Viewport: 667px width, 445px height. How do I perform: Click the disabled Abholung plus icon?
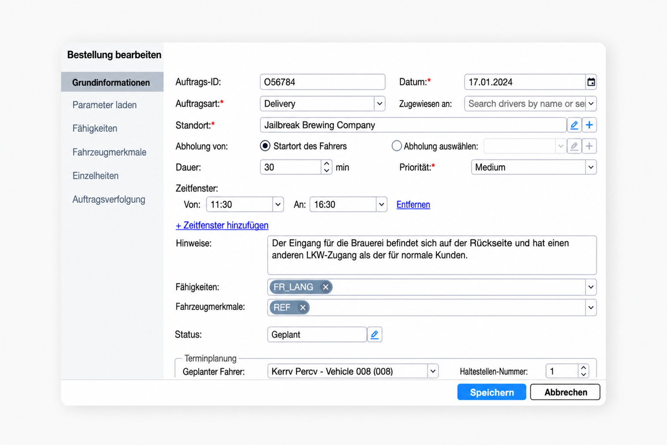[x=589, y=146]
